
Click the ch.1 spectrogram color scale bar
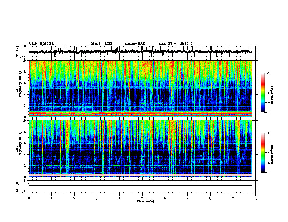point(263,93)
